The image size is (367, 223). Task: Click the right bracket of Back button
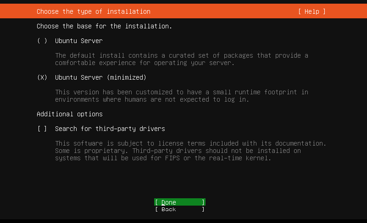[x=203, y=209]
